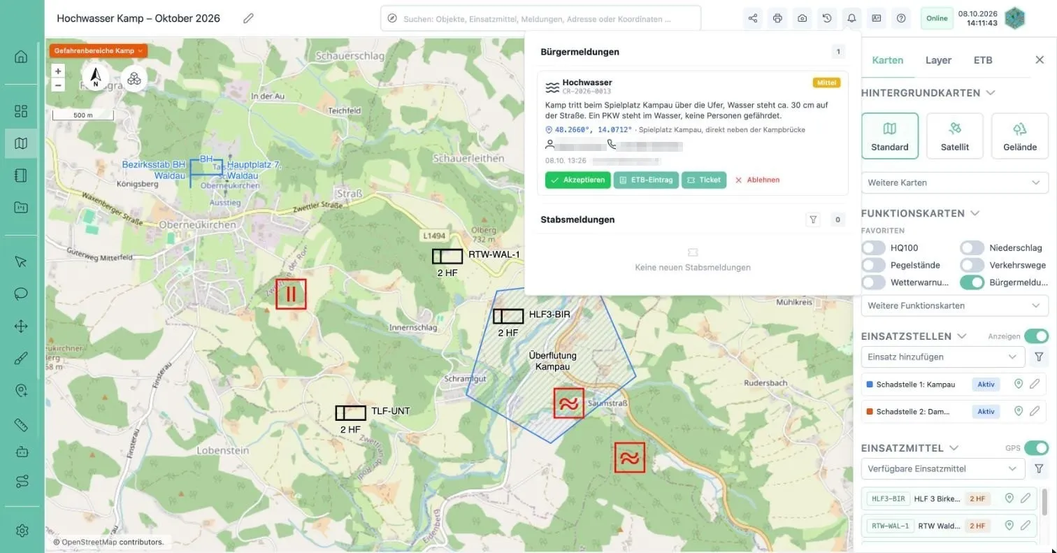Open the Verfügbare Einsatzmittel dropdown
The width and height of the screenshot is (1057, 553).
coord(943,468)
